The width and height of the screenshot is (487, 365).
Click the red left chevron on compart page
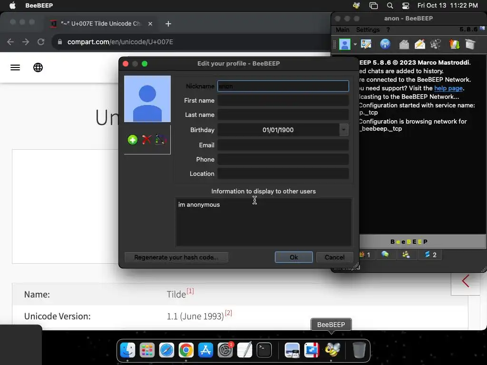(465, 281)
